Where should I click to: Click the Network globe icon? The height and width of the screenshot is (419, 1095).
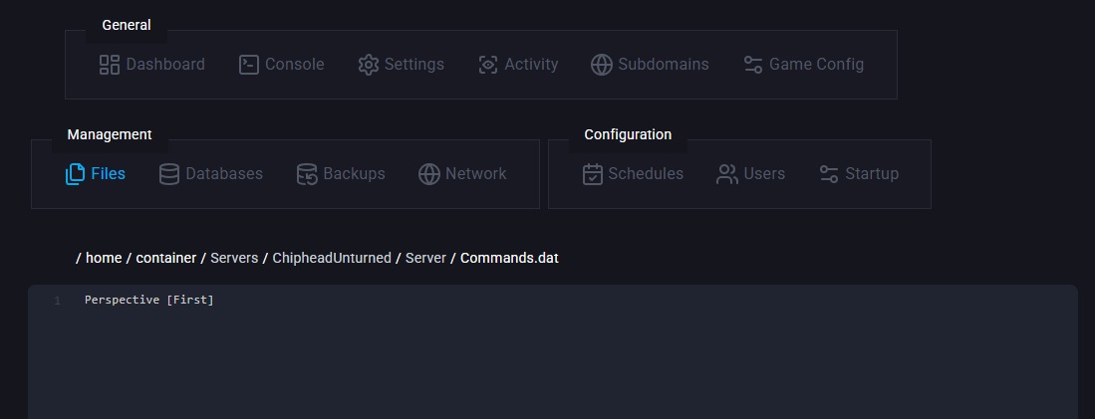[x=429, y=174]
